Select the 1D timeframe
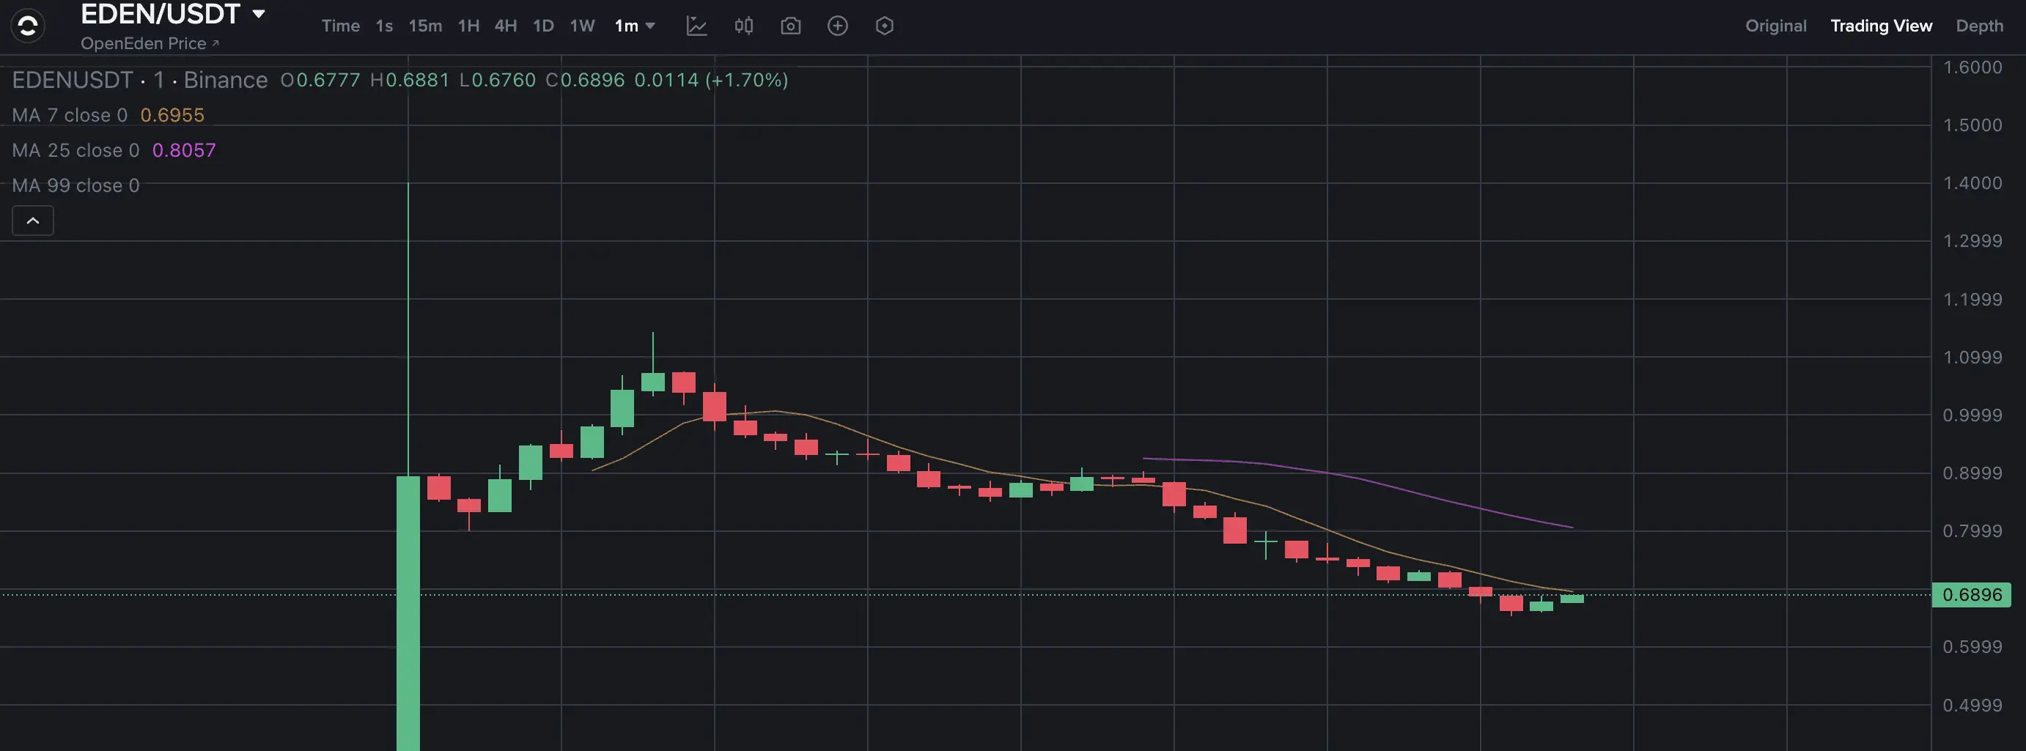 (543, 26)
